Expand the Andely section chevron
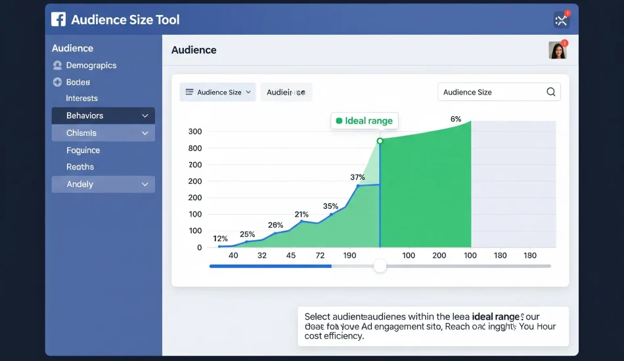The height and width of the screenshot is (361, 624). tap(145, 185)
